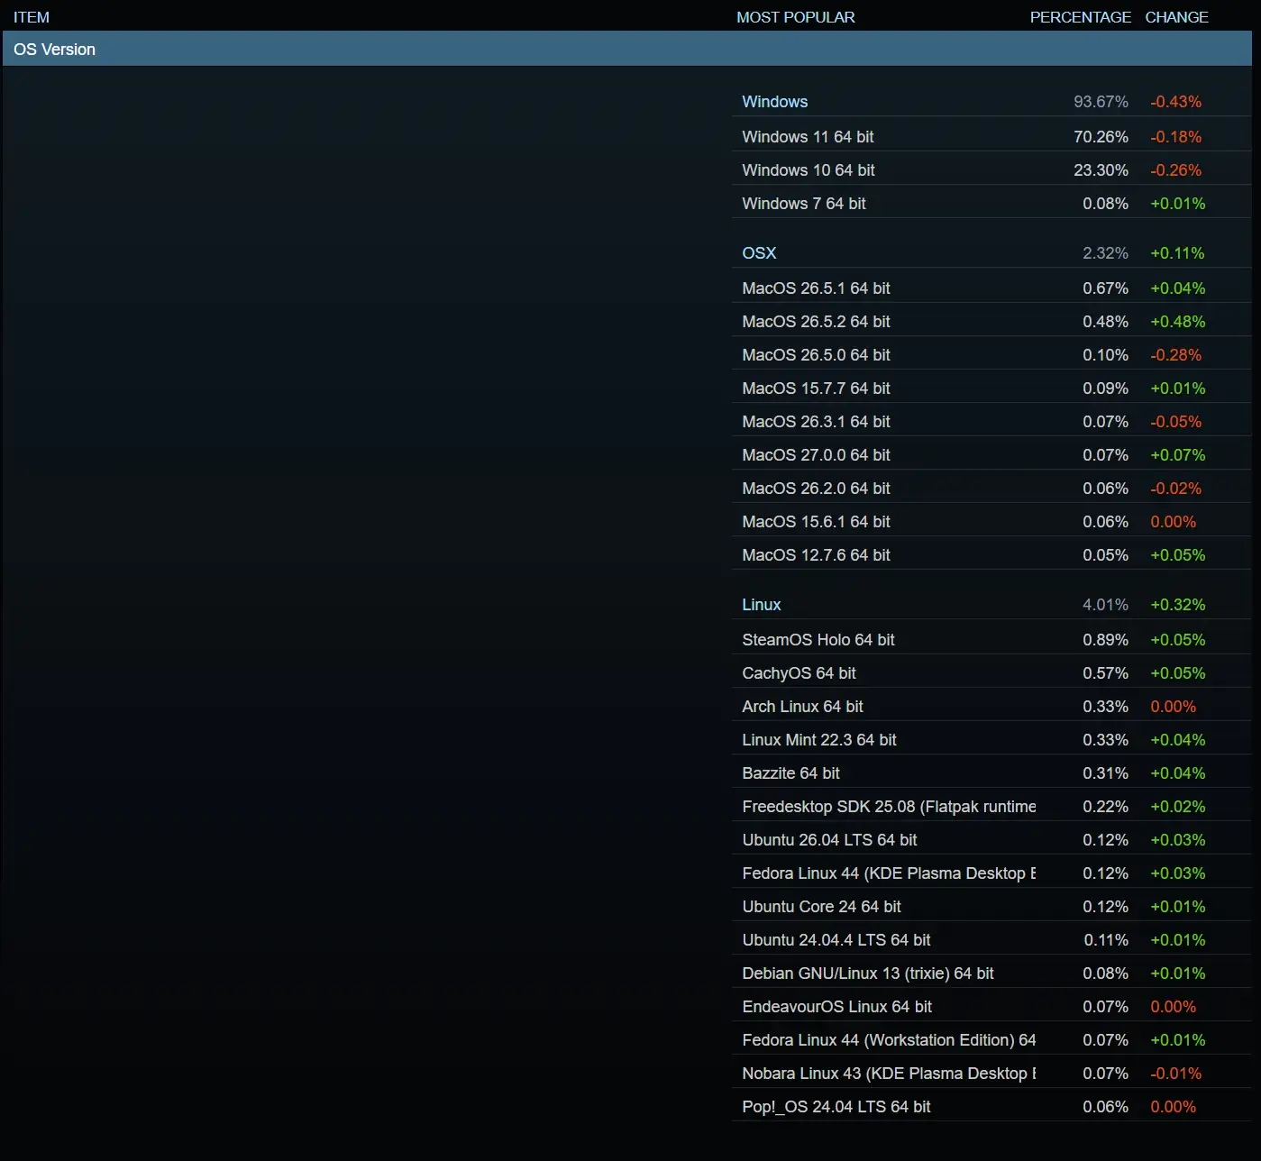Select the MacOS 27.0.0 64 bit row
Viewport: 1261px width, 1161px height.
(x=991, y=455)
